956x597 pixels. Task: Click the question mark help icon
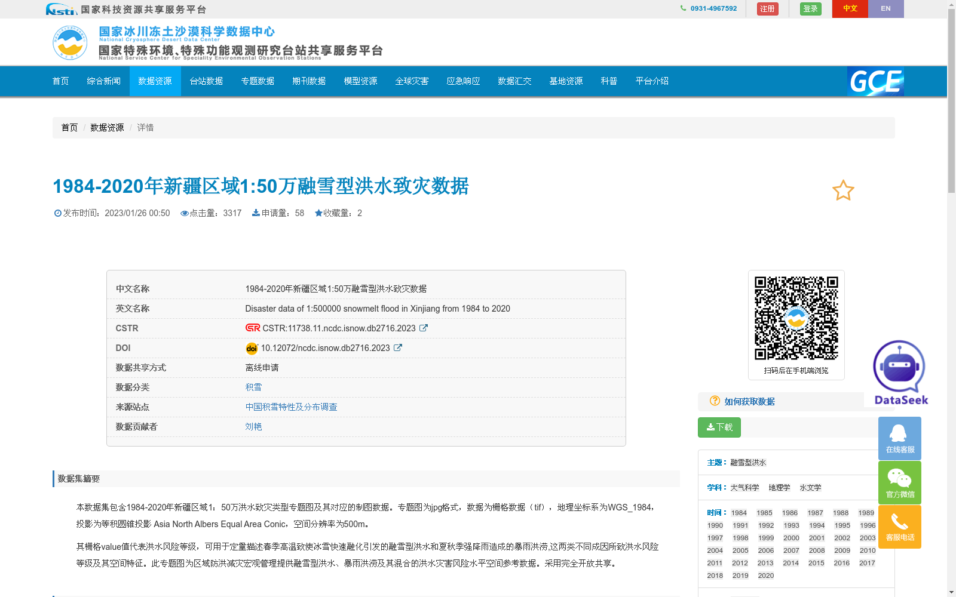click(715, 401)
